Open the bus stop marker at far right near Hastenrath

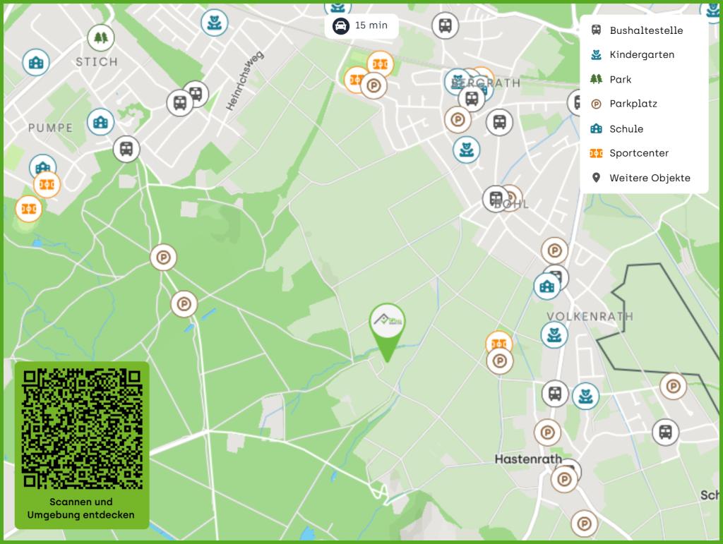(665, 432)
